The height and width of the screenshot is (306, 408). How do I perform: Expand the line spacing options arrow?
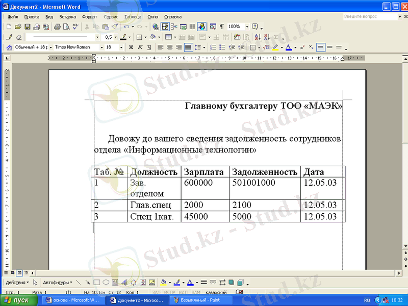[205, 47]
